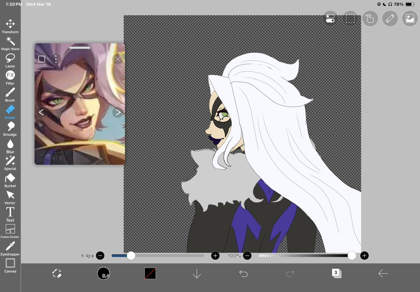Select the Vector tool

[x=10, y=197]
